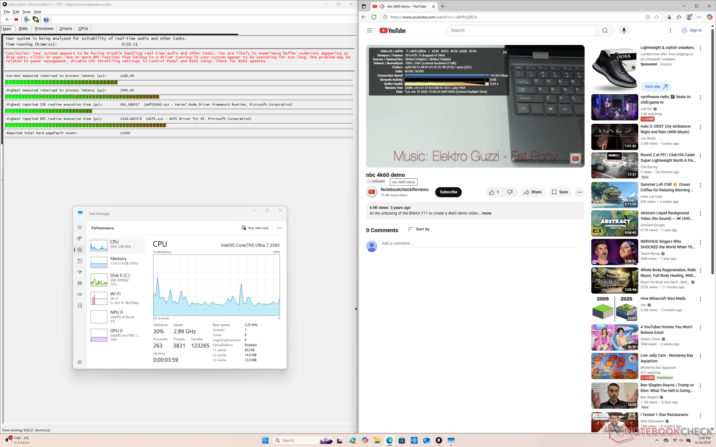Click the Subscribe button
The width and height of the screenshot is (716, 447).
[448, 192]
